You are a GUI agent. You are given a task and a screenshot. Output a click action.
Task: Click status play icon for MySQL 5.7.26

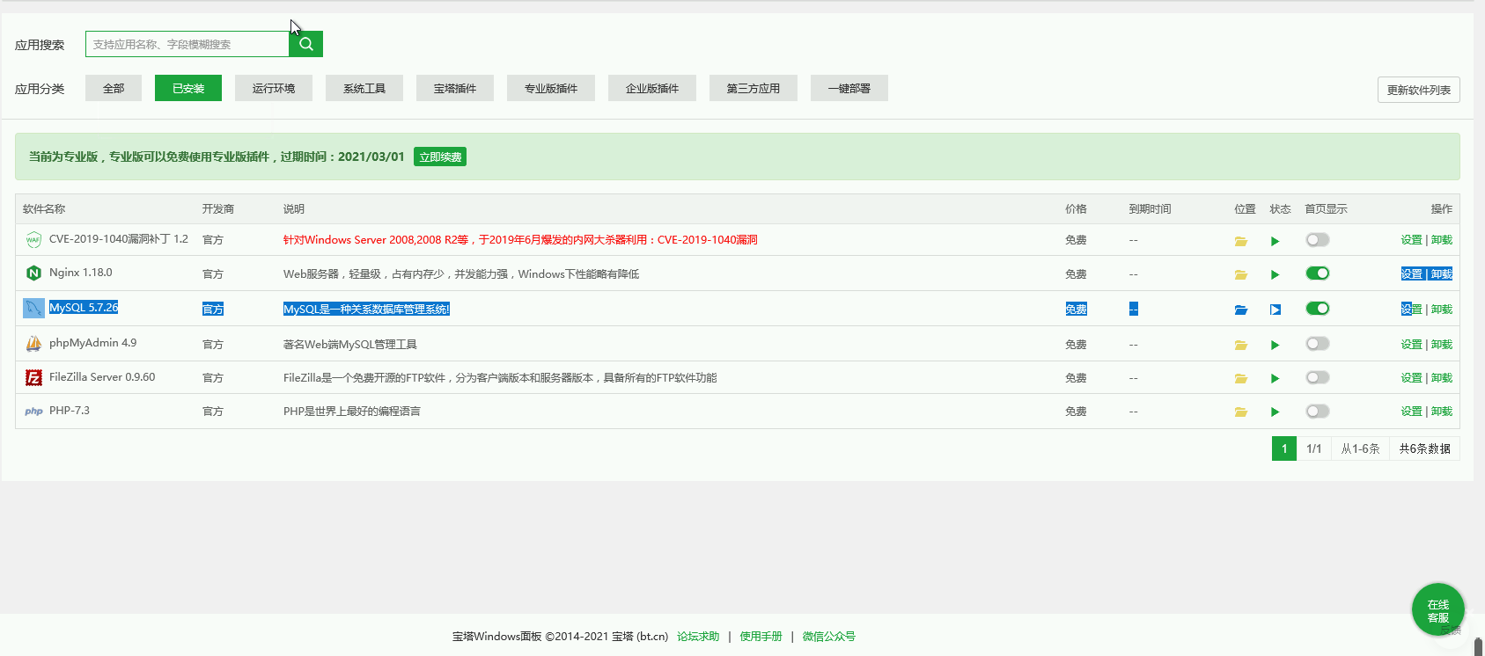click(1275, 310)
